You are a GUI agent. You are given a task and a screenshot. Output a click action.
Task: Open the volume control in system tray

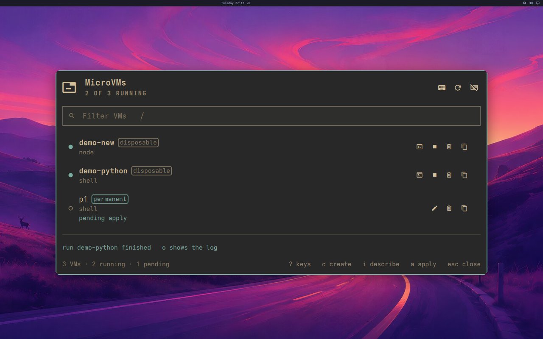pos(531,3)
